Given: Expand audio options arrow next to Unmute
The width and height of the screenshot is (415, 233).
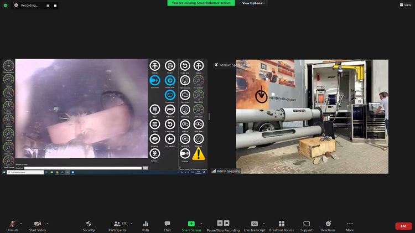Looking at the screenshot, I should (21, 224).
